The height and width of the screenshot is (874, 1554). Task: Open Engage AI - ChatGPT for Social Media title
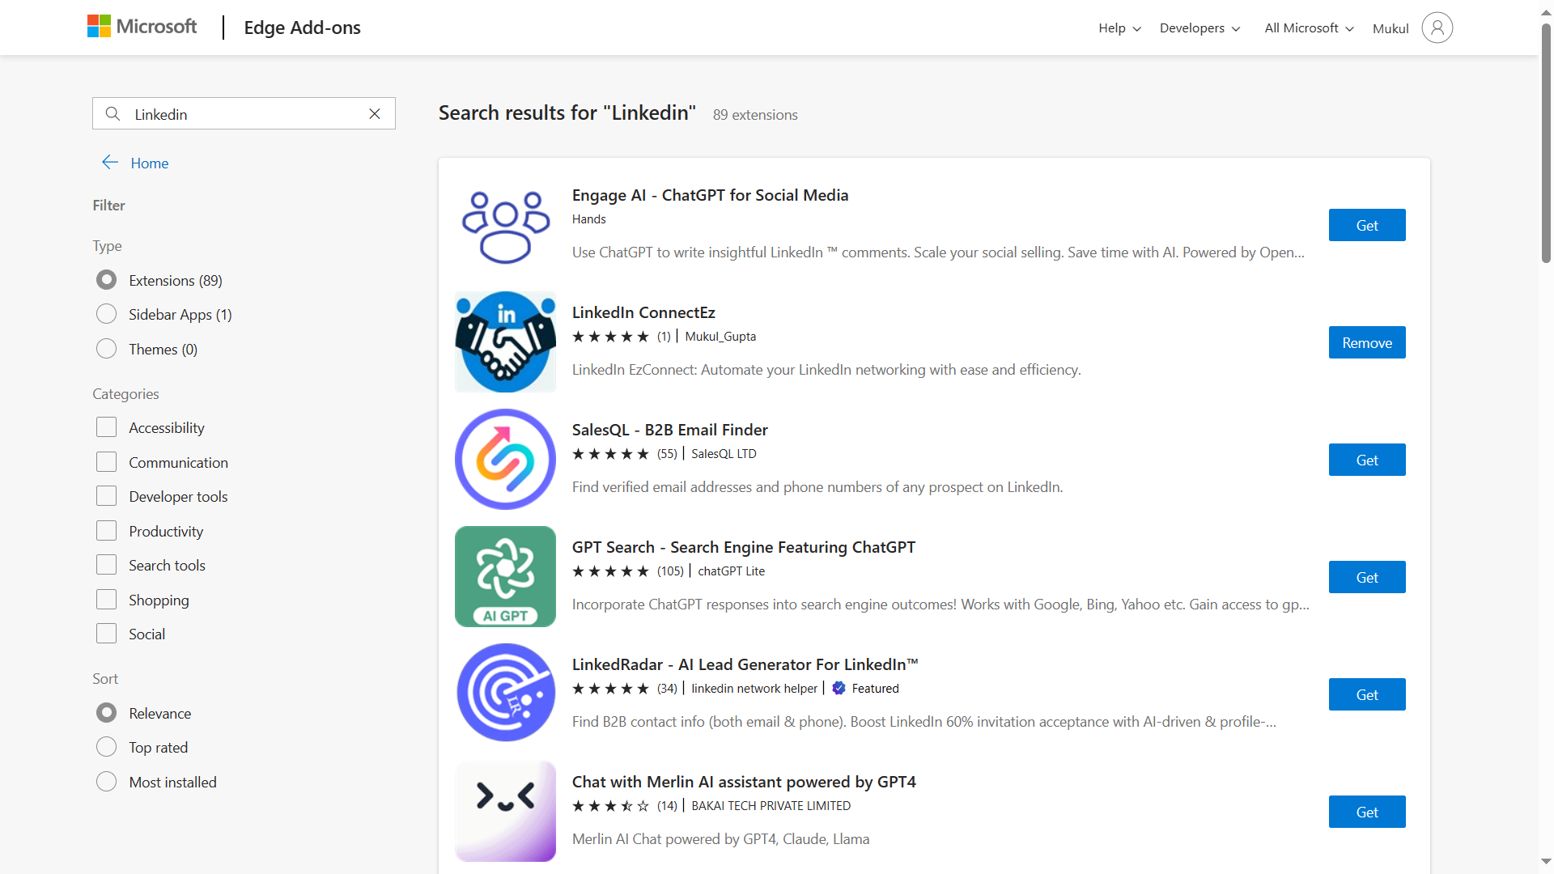[x=710, y=195]
